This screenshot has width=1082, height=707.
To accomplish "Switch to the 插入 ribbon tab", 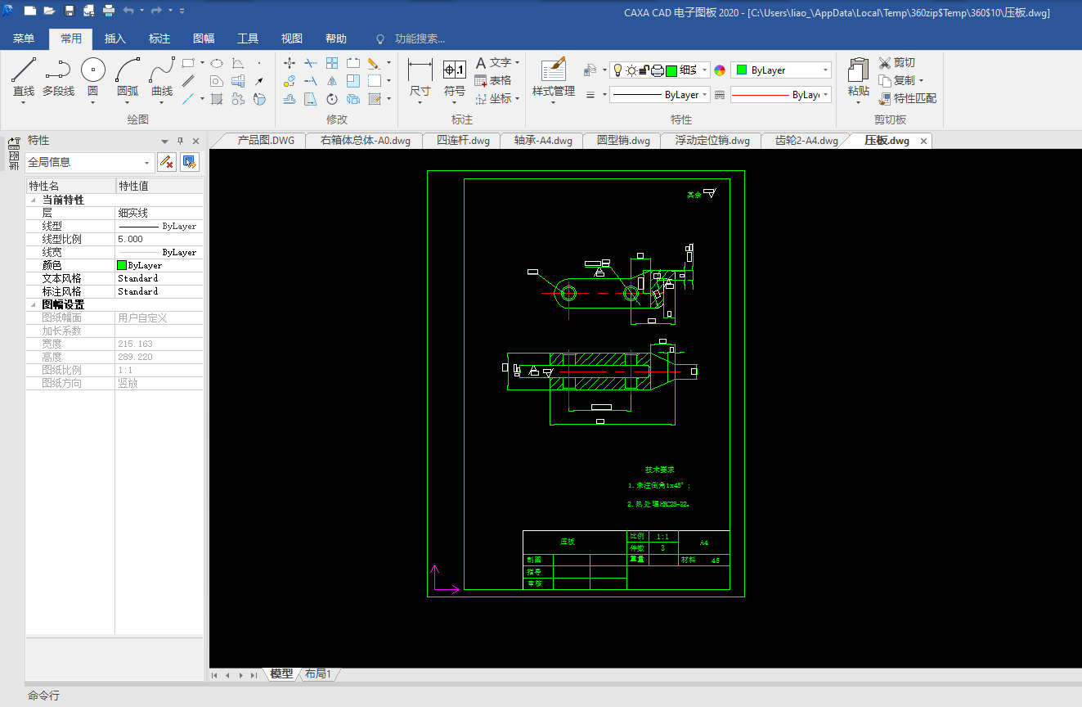I will [x=115, y=38].
